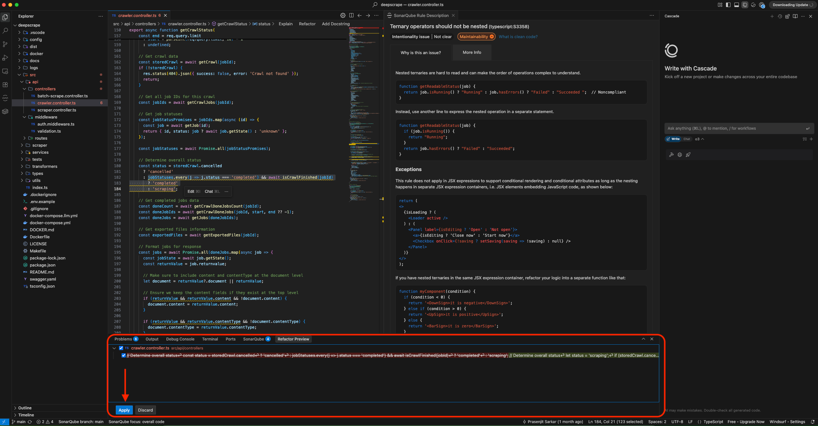Open the o3 model selector dropdown

[699, 139]
